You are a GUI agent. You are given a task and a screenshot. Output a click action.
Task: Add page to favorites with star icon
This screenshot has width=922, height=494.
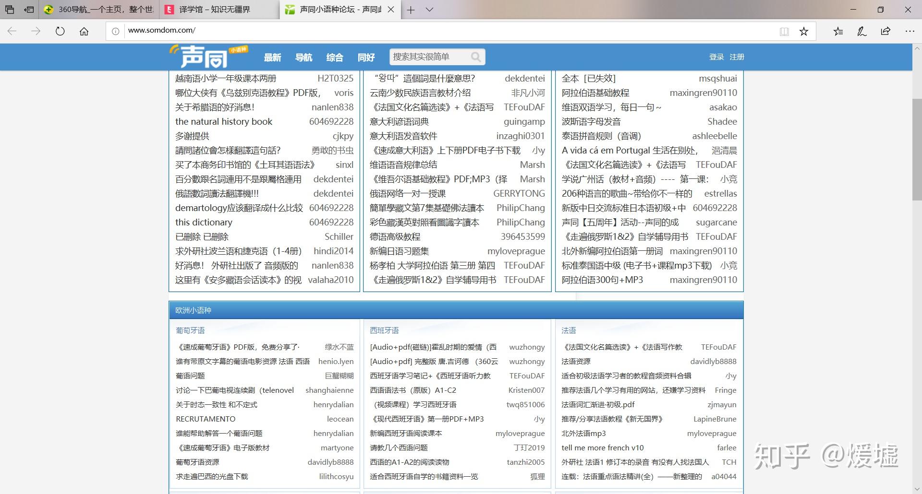click(x=804, y=31)
